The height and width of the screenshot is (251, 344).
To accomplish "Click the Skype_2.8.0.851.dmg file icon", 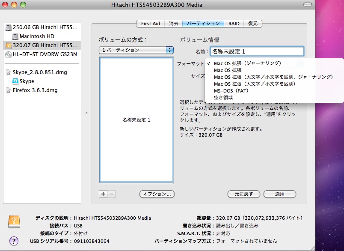I will pos(9,72).
